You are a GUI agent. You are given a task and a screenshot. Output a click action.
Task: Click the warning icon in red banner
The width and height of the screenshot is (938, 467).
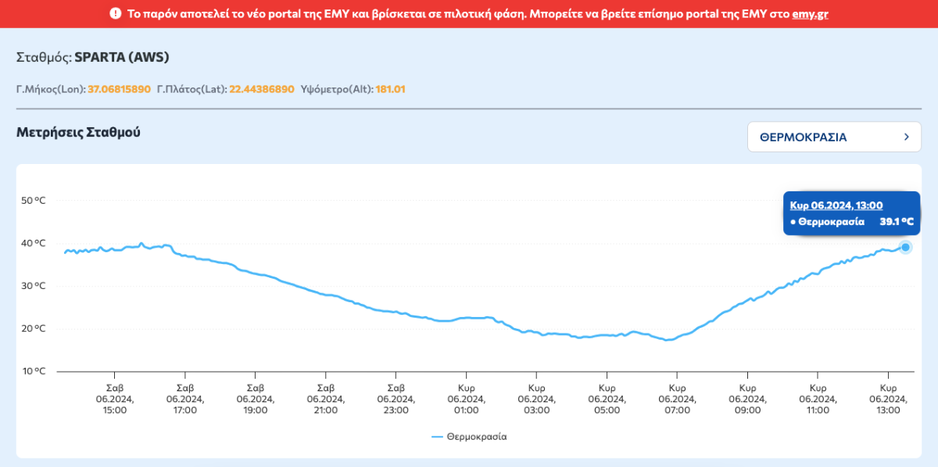pos(116,13)
